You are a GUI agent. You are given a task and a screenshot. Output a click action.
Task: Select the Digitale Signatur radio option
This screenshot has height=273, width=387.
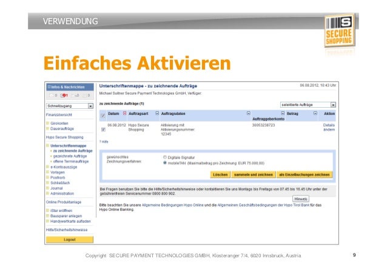click(x=165, y=157)
